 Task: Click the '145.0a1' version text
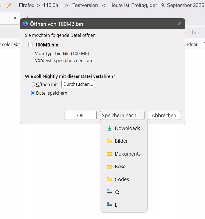point(52,5)
